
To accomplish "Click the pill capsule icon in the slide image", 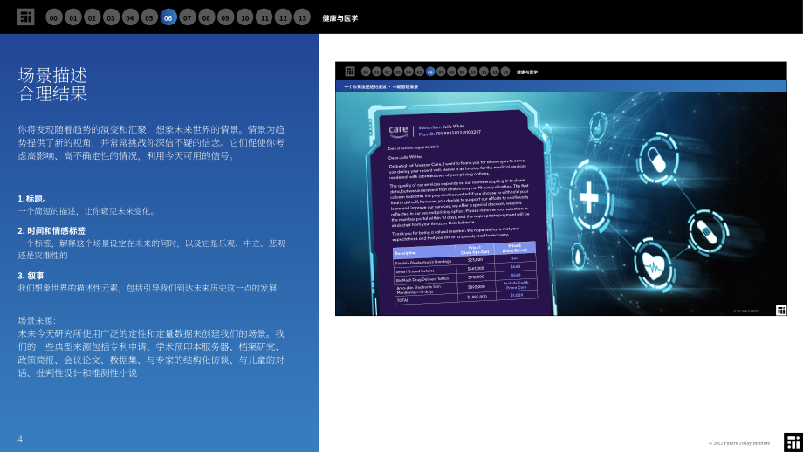I will (657, 160).
